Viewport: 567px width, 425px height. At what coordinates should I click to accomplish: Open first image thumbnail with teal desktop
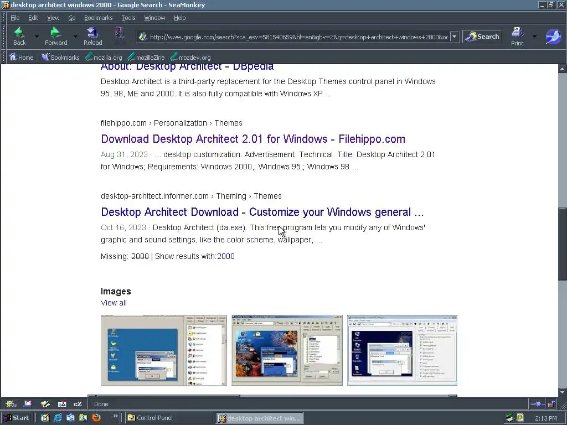pyautogui.click(x=163, y=350)
